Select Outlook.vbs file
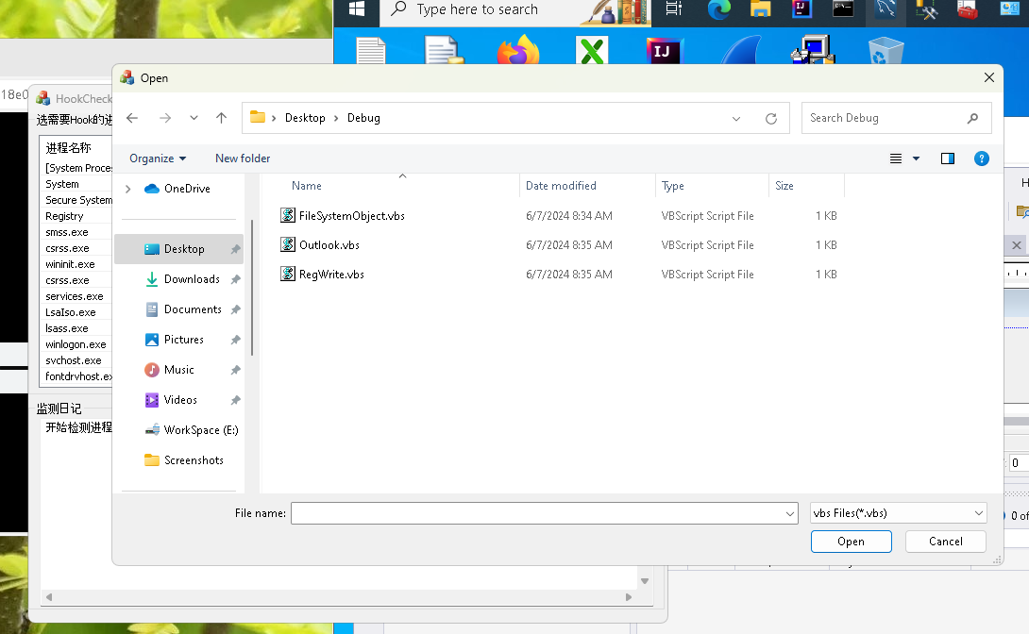This screenshot has height=634, width=1029. 329,245
